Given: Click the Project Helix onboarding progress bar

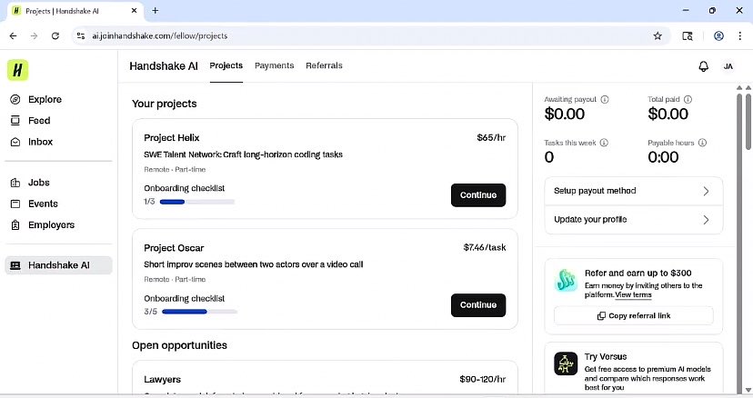Looking at the screenshot, I should coord(197,202).
